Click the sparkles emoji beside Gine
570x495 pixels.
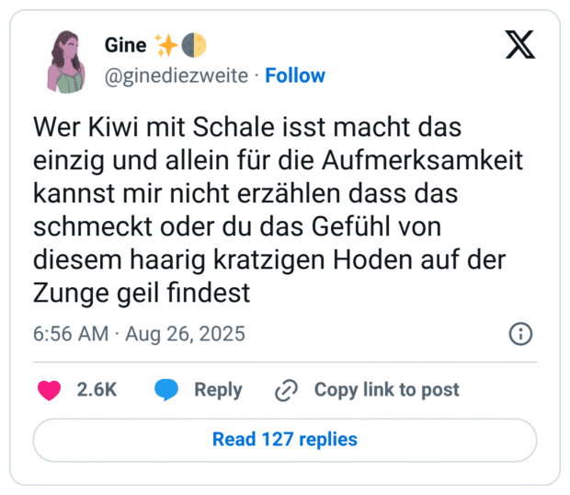[x=166, y=45]
